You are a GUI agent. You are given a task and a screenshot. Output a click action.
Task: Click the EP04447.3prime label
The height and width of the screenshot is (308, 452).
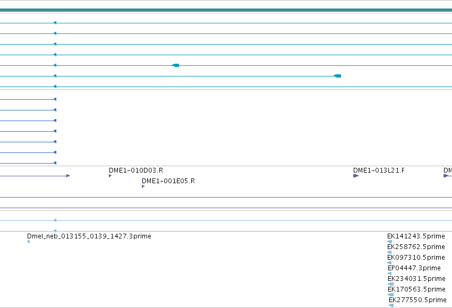[x=414, y=268]
